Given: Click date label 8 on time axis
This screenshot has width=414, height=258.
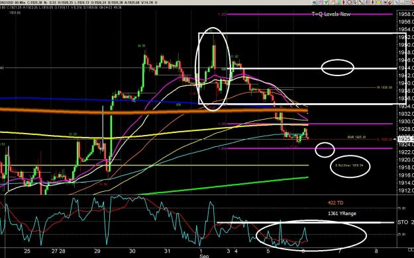Looking at the screenshot, I should point(376,251).
